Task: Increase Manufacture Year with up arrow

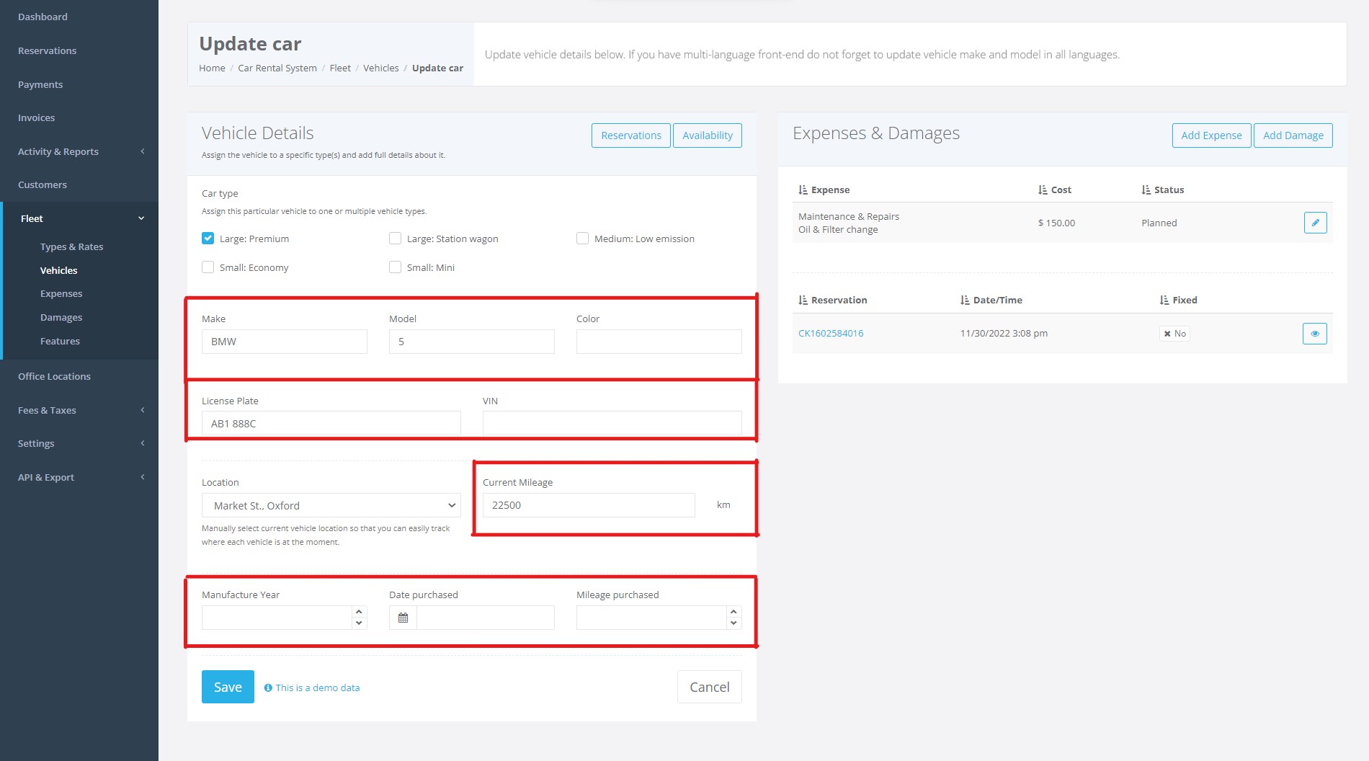Action: [x=359, y=612]
